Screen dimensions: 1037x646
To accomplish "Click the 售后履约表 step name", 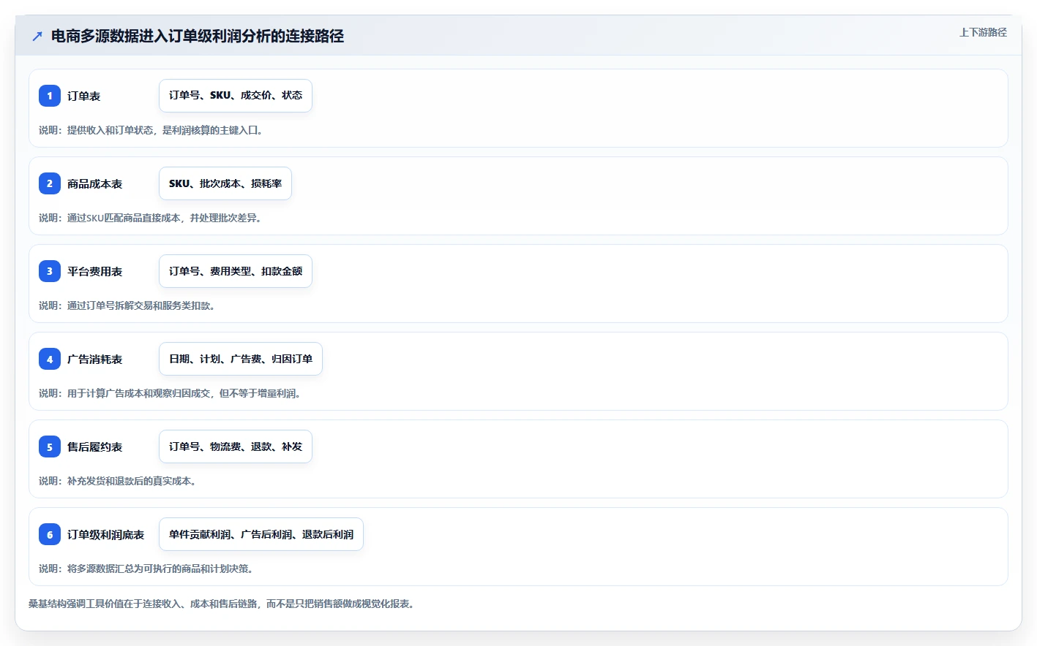I will (x=94, y=446).
